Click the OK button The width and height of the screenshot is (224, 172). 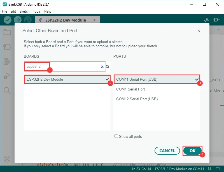[192, 151]
